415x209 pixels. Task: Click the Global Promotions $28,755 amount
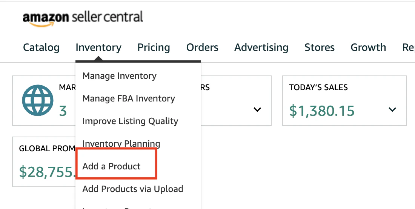pos(47,172)
